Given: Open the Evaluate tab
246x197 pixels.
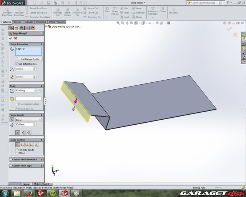Looking at the screenshot, I should pyautogui.click(x=29, y=22).
